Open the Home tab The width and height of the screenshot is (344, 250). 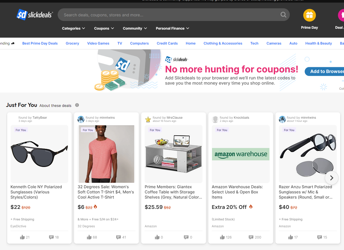(x=191, y=43)
